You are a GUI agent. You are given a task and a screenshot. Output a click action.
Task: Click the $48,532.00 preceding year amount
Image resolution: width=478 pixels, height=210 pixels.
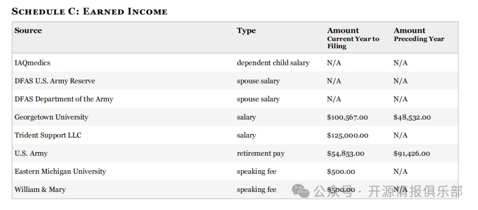point(412,117)
